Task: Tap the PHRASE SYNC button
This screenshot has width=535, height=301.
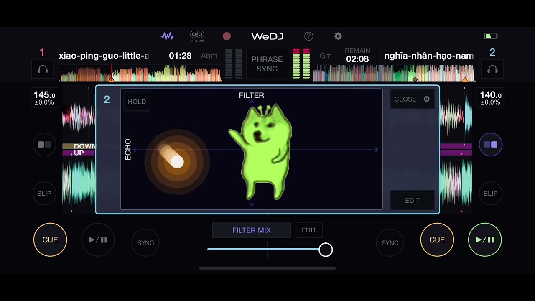Action: (x=267, y=64)
